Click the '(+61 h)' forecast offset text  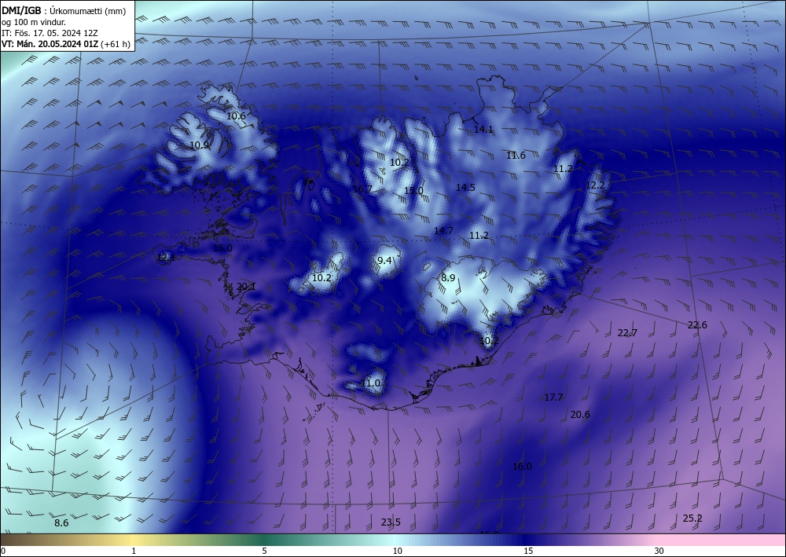[116, 44]
